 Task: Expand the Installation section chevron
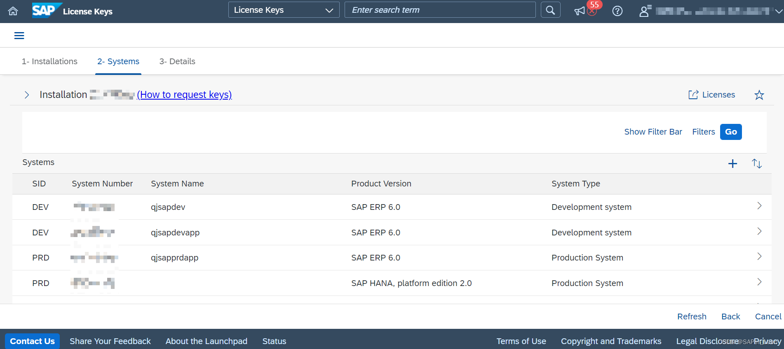(x=27, y=95)
